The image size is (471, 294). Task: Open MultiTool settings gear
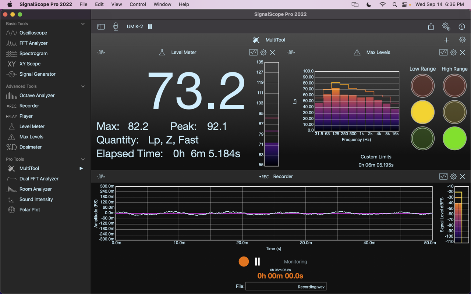462,40
